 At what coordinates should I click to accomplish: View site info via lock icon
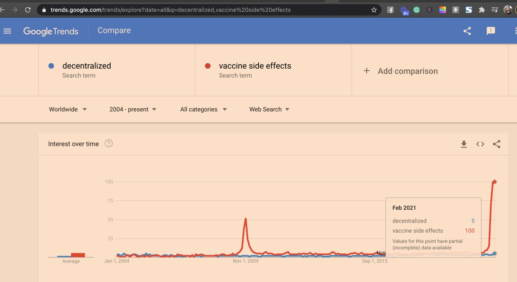[44, 10]
